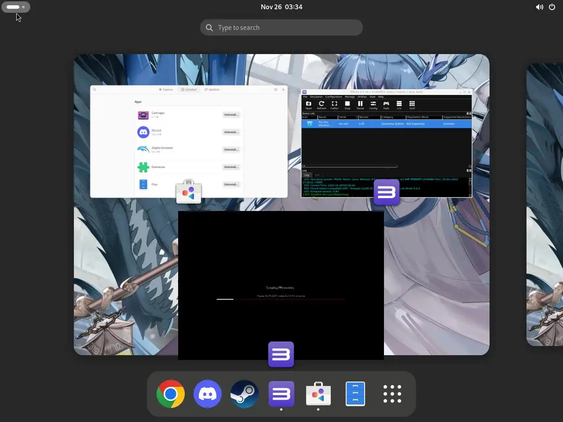Viewport: 563px width, 422px height.
Task: Uninstall the Cartridges app
Action: click(x=231, y=115)
